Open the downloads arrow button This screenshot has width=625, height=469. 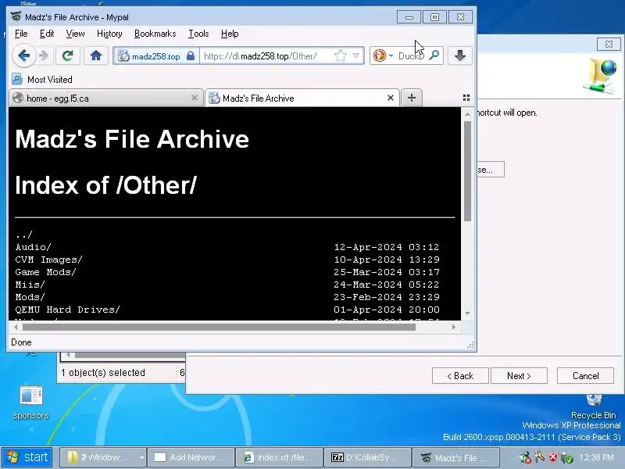pos(460,55)
